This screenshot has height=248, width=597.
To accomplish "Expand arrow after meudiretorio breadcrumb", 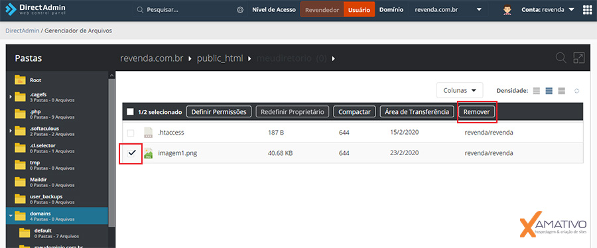I will click(x=334, y=58).
